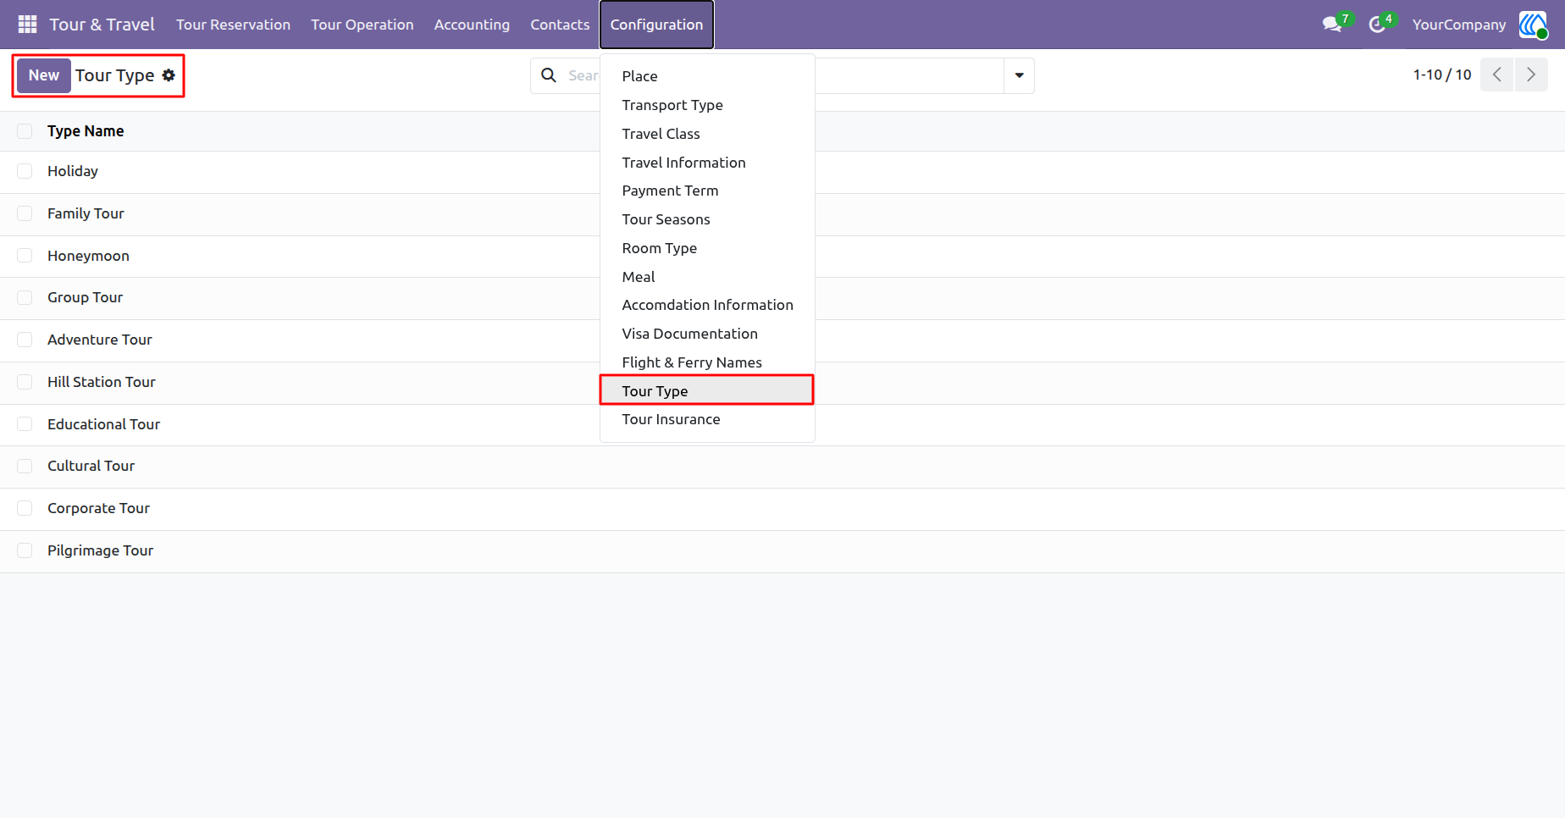The height and width of the screenshot is (818, 1565).
Task: Click the user avatar icon
Action: point(1533,25)
